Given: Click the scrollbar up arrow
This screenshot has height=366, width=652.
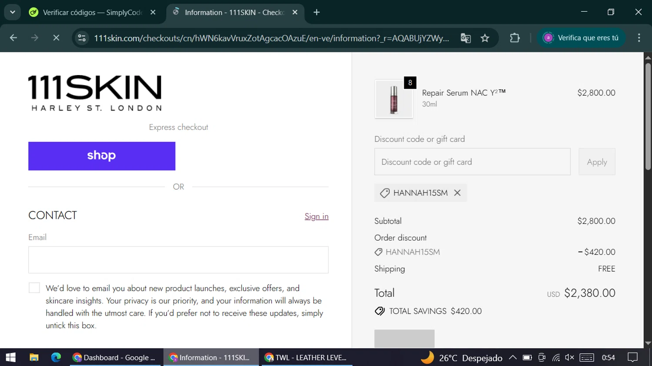Looking at the screenshot, I should 648,57.
